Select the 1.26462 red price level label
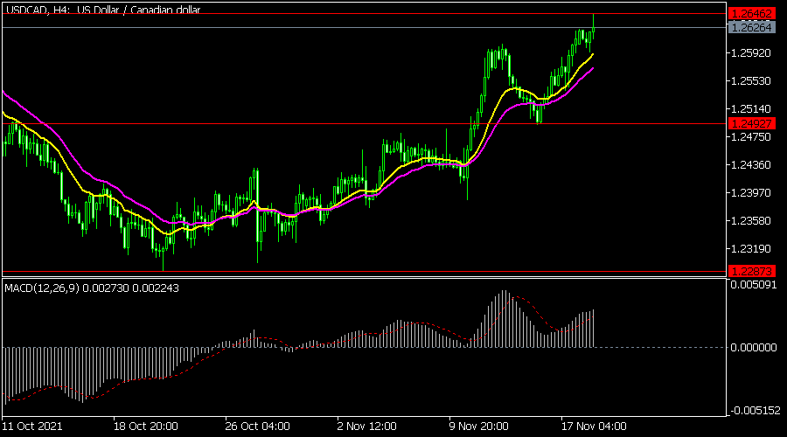787x437 pixels. 752,13
